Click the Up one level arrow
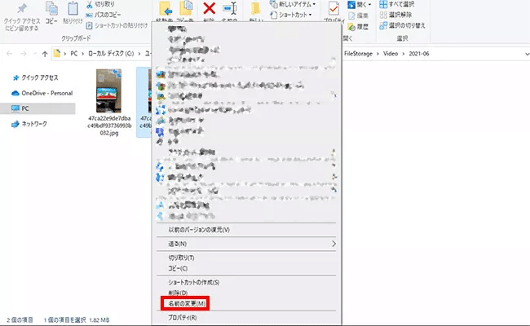This screenshot has height=326, width=530. pyautogui.click(x=45, y=54)
